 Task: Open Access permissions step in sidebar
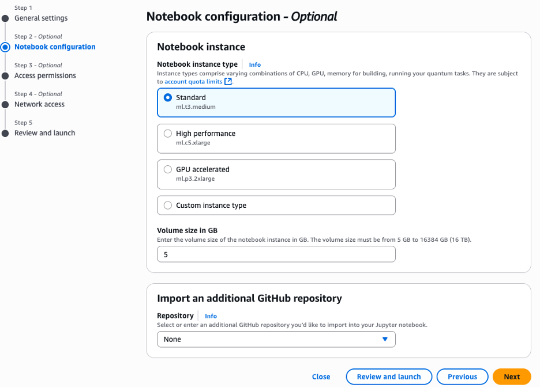(45, 76)
